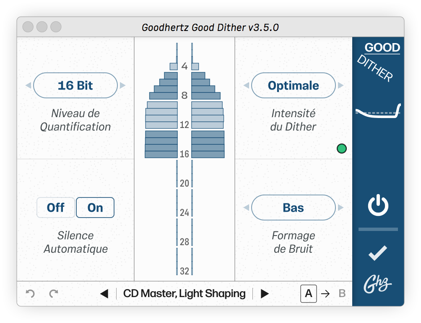Image resolution: width=421 pixels, height=323 pixels.
Task: Click the window title Goodhertz Good Dither v3.5.0
Action: [x=210, y=27]
